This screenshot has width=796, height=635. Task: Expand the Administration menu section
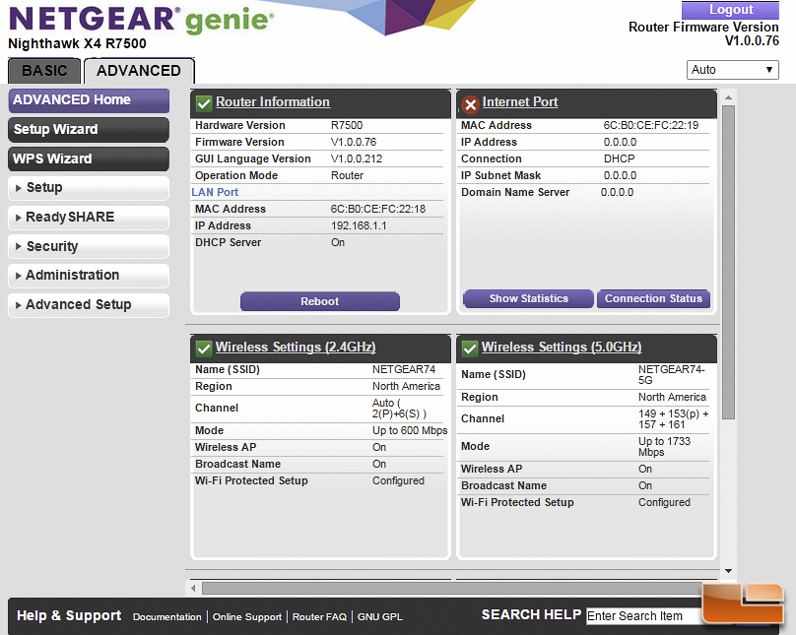point(89,276)
